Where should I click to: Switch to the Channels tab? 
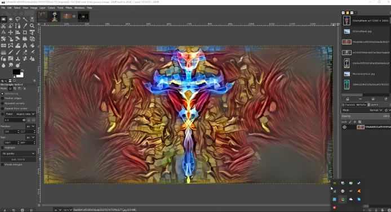click(348, 105)
